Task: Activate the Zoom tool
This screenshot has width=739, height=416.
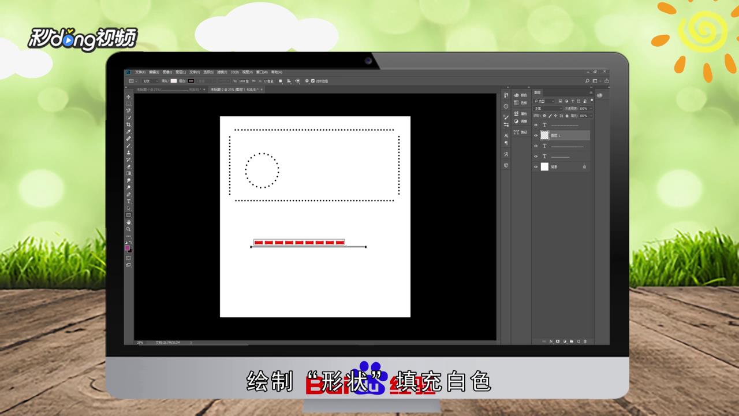Action: 128,229
